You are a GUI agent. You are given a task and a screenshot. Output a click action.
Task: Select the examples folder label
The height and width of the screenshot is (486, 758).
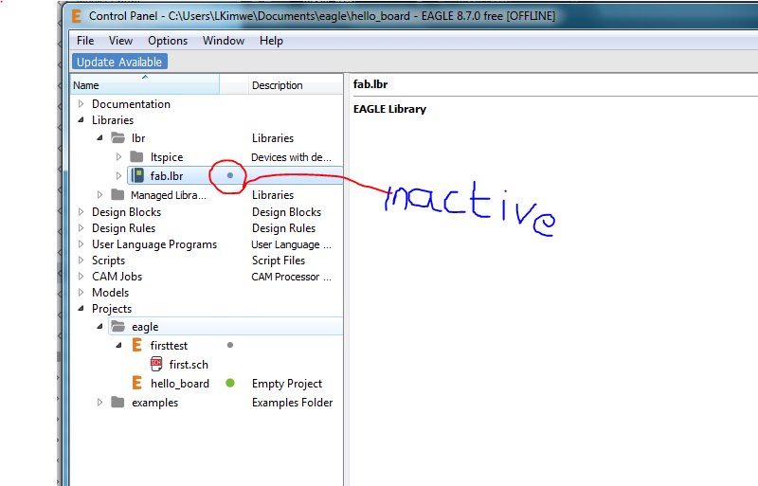point(154,403)
